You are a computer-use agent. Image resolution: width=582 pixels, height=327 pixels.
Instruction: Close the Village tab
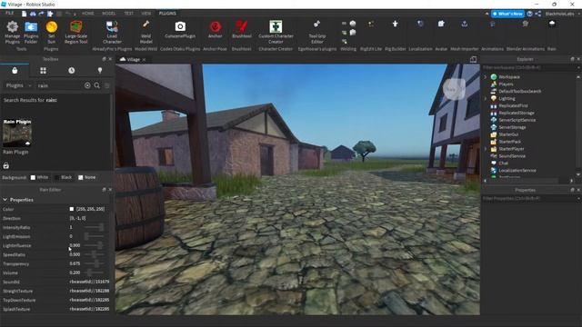point(144,60)
